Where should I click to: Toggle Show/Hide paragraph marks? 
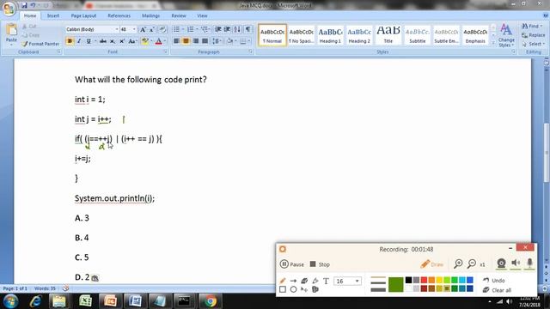click(248, 29)
